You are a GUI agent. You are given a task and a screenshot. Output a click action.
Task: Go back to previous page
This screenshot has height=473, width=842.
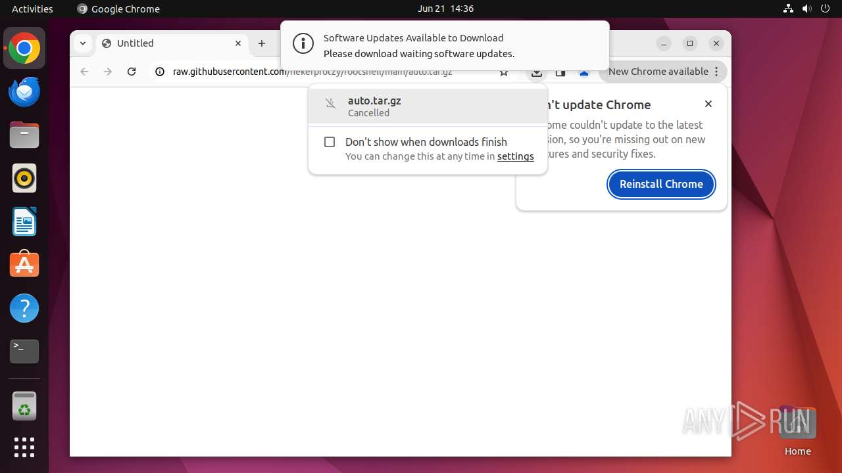84,72
